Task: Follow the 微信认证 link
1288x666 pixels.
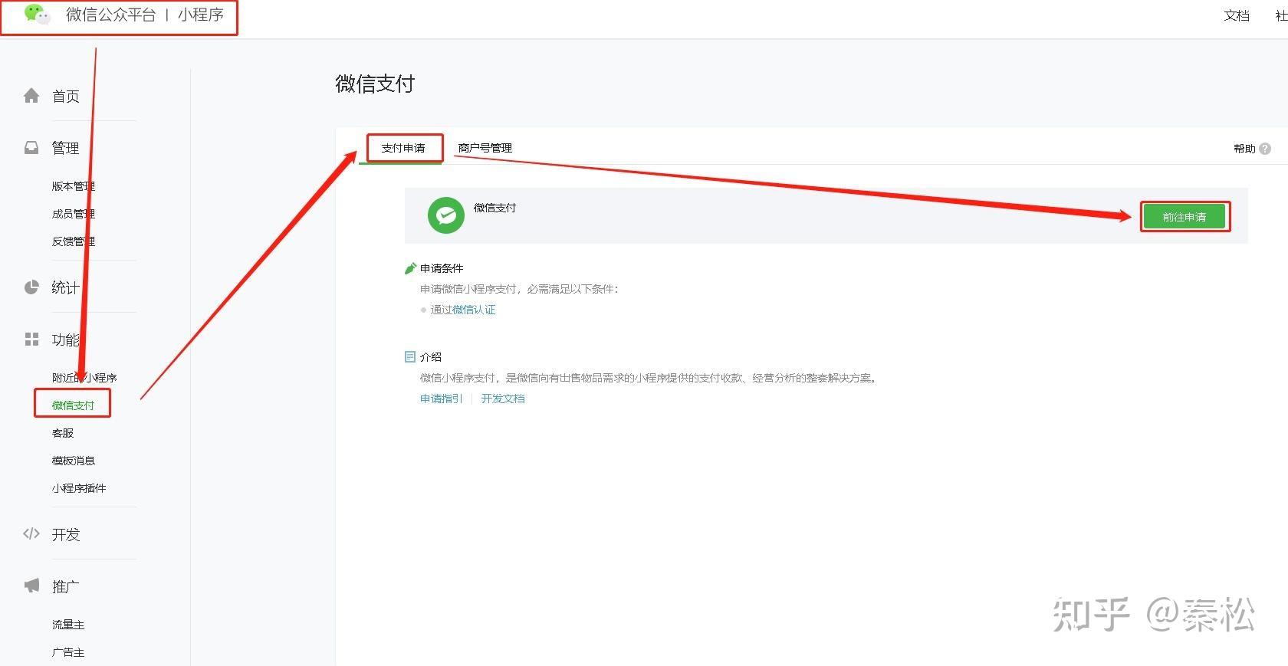Action: pos(474,310)
